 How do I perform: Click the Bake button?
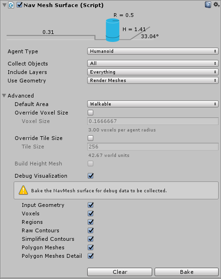click(187, 272)
